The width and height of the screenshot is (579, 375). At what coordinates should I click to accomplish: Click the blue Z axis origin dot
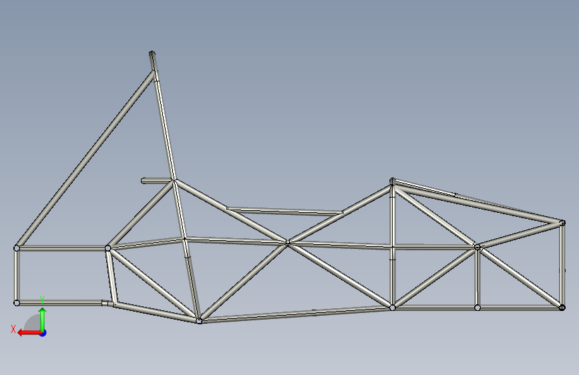click(x=43, y=333)
